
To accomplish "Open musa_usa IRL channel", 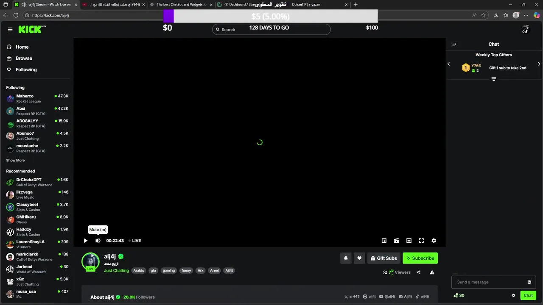I will 37,294.
